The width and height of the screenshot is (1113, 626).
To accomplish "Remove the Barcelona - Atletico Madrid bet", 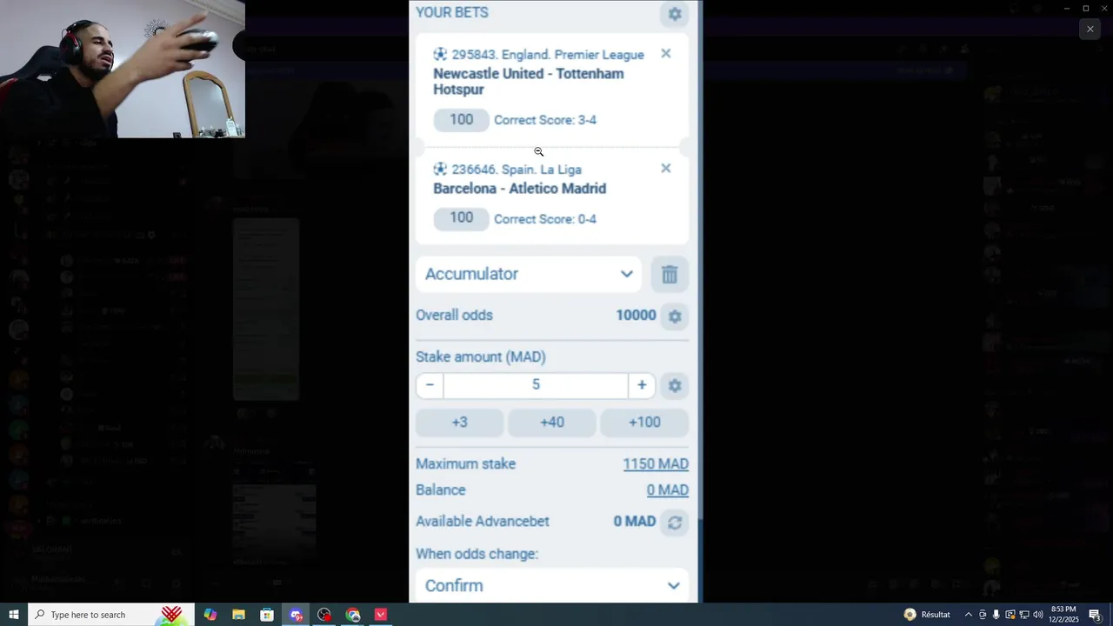I will click(x=666, y=169).
